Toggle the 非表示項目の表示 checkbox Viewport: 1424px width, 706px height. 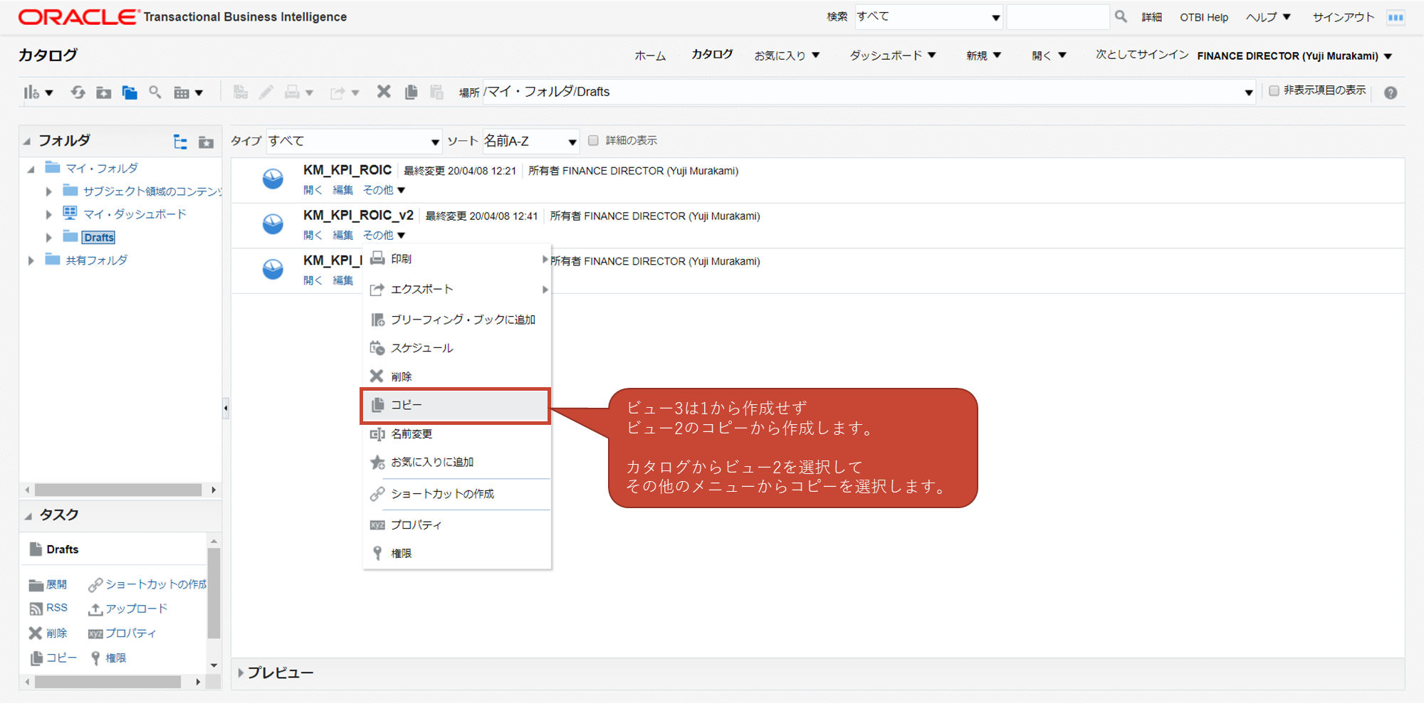pyautogui.click(x=1274, y=90)
